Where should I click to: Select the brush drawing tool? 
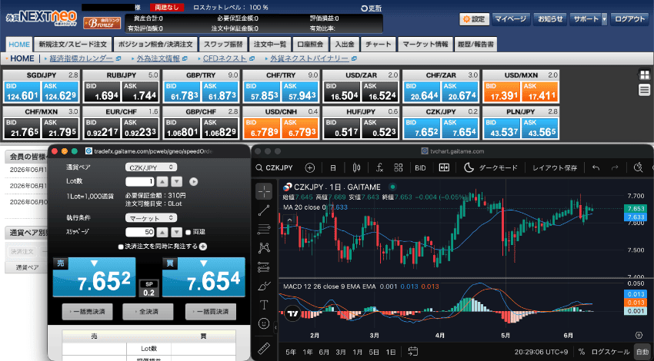[x=264, y=286]
